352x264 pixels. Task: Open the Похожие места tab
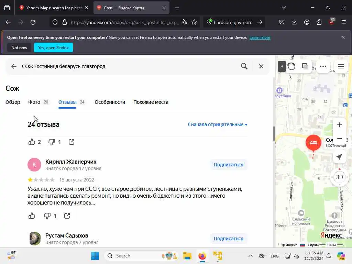click(151, 102)
